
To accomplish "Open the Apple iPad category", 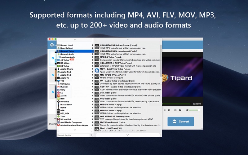I will click(75, 72).
